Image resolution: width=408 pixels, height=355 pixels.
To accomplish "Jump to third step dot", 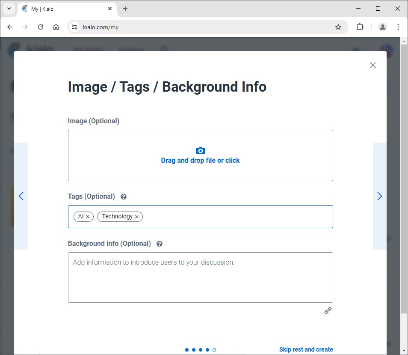I will point(200,350).
